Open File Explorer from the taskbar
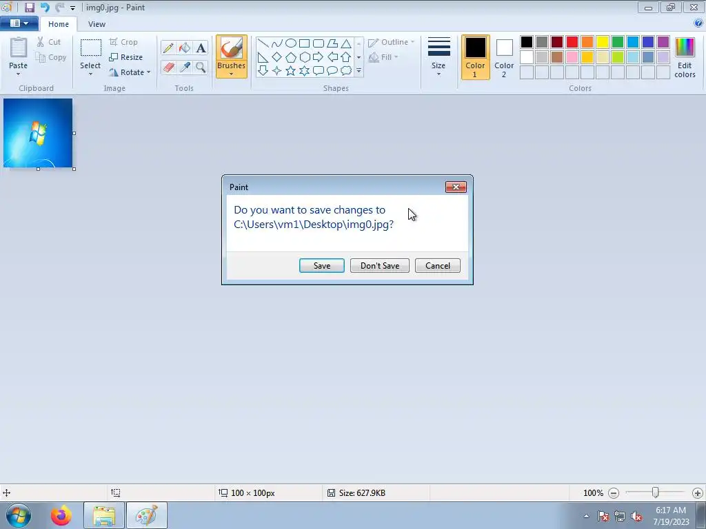 [x=104, y=515]
